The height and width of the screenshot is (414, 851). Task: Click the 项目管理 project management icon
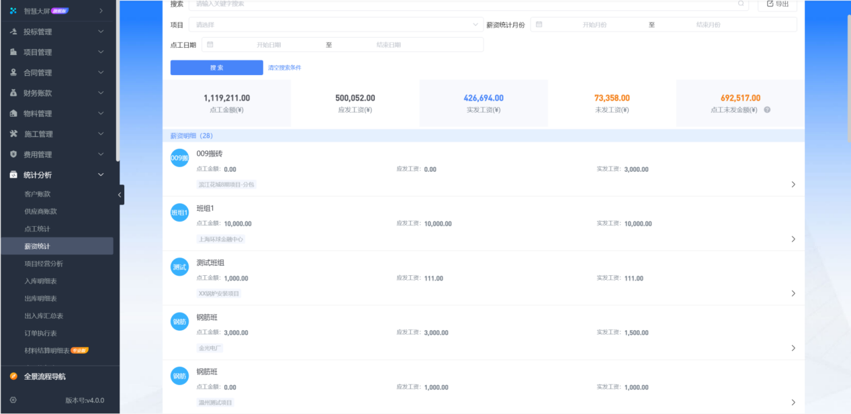click(x=13, y=52)
